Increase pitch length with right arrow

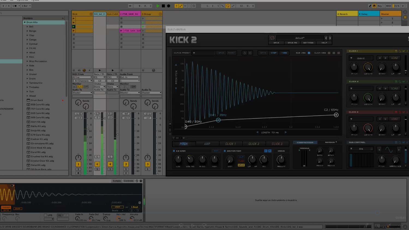(285, 132)
